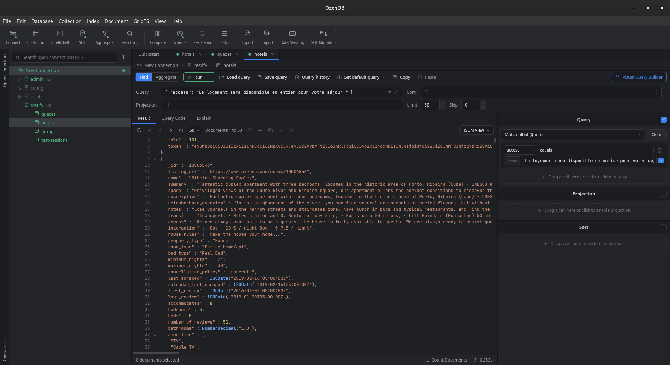Switch to the quezes tab
The height and width of the screenshot is (365, 670).
[x=224, y=54]
